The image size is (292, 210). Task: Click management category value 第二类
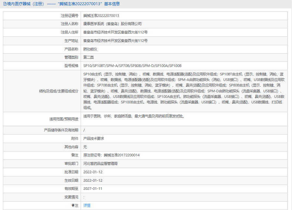click(88, 57)
